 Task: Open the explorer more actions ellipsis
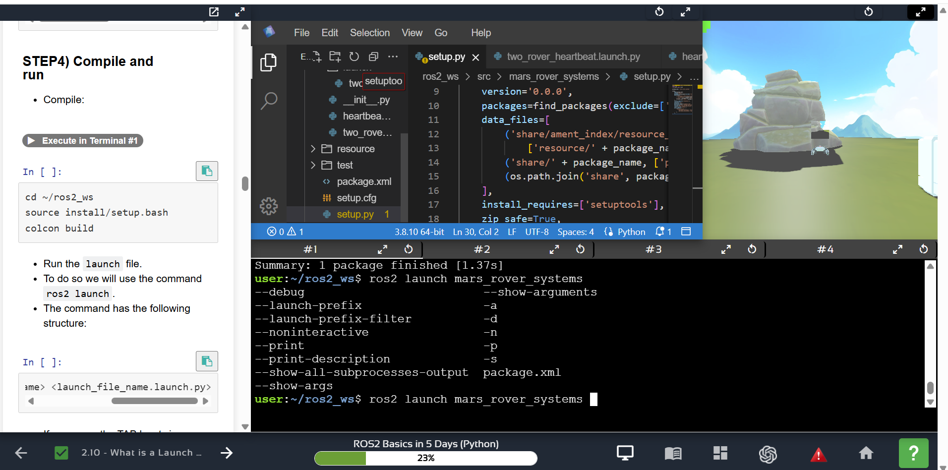393,57
